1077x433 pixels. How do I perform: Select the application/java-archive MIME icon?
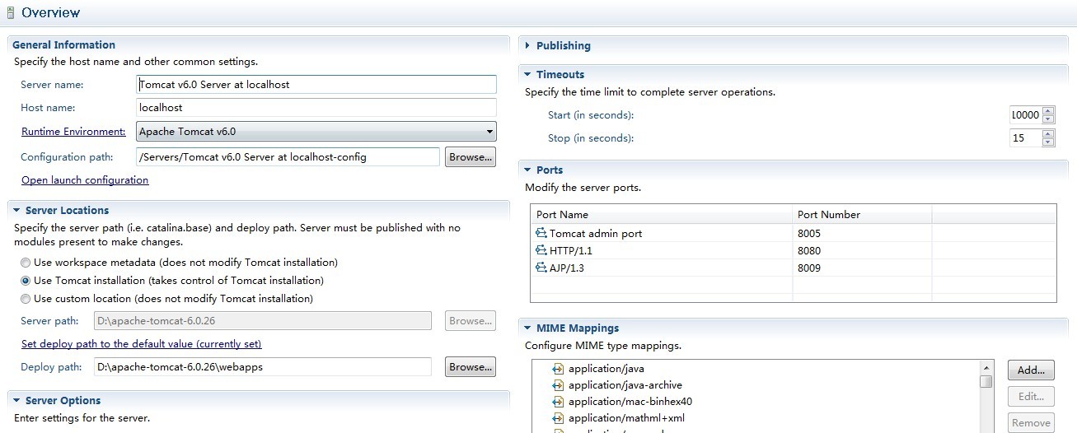point(558,385)
